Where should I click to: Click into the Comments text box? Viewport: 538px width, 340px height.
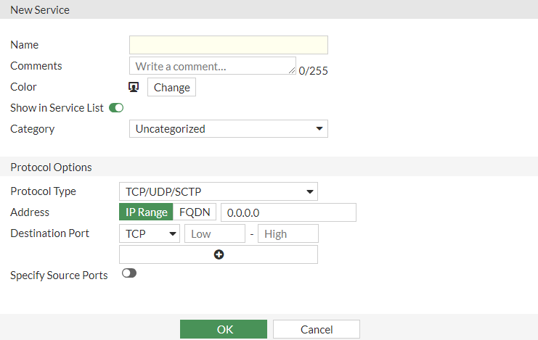click(211, 66)
